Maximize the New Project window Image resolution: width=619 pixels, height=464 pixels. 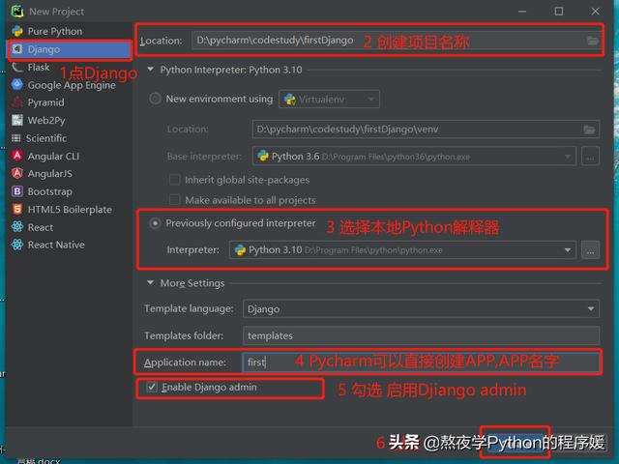[559, 11]
